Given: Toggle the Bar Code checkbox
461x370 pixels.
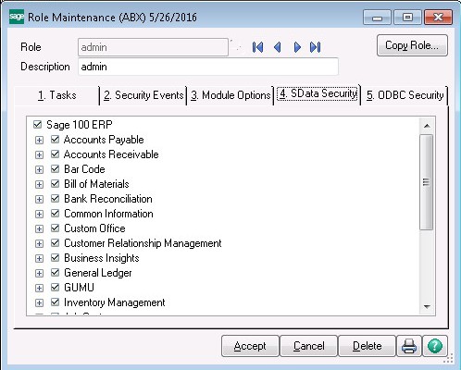Looking at the screenshot, I should click(55, 169).
